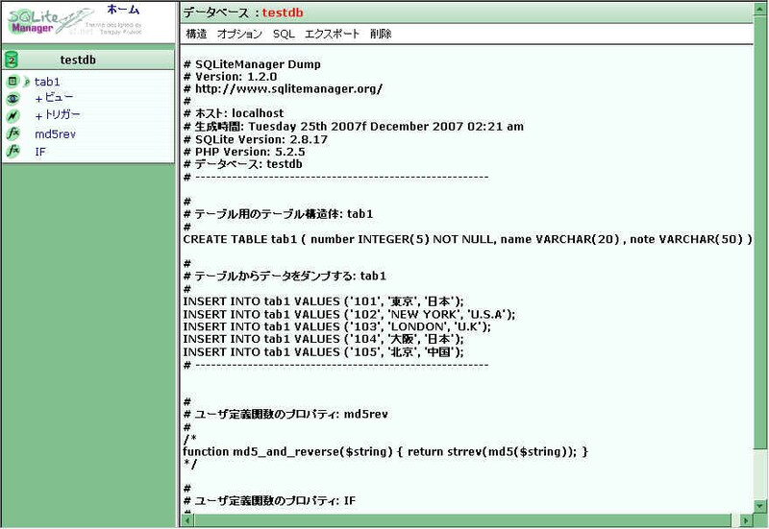This screenshot has height=529, width=769.
Task: Click the green database icon beside testdb
Action: coord(12,60)
